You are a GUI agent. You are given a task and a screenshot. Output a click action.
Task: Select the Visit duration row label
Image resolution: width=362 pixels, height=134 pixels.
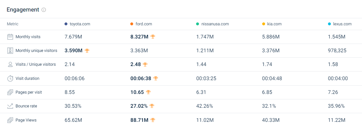coord(28,79)
